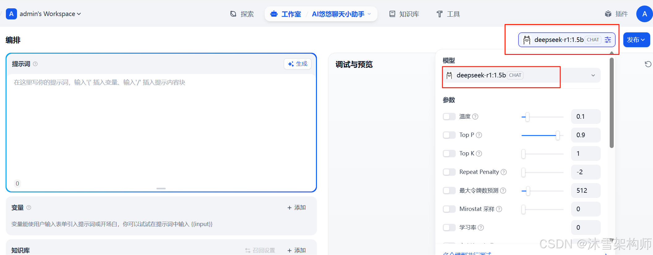Open the 插件 plugins menu

[616, 14]
